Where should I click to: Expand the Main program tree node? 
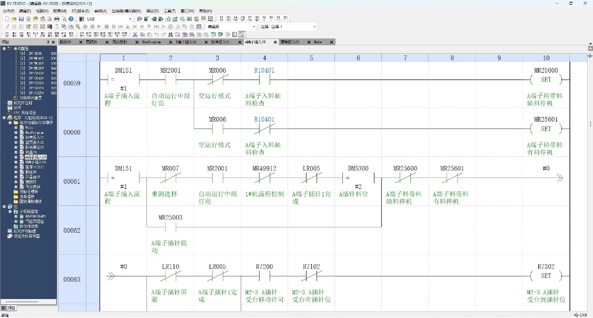coord(16,127)
